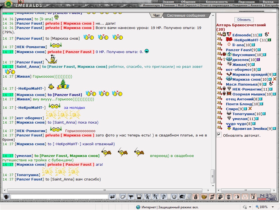The width and height of the screenshot is (280, 210).
Task: Click the helmet settings toolbar icon
Action: click(x=182, y=197)
